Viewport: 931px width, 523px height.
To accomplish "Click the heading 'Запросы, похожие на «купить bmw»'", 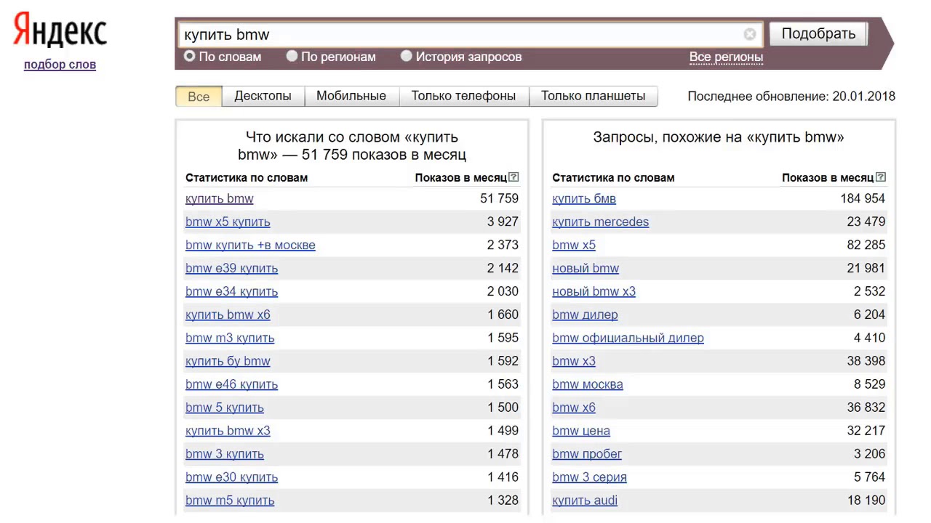I will (719, 137).
